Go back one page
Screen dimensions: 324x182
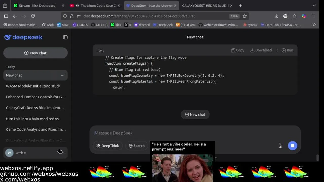15,16
